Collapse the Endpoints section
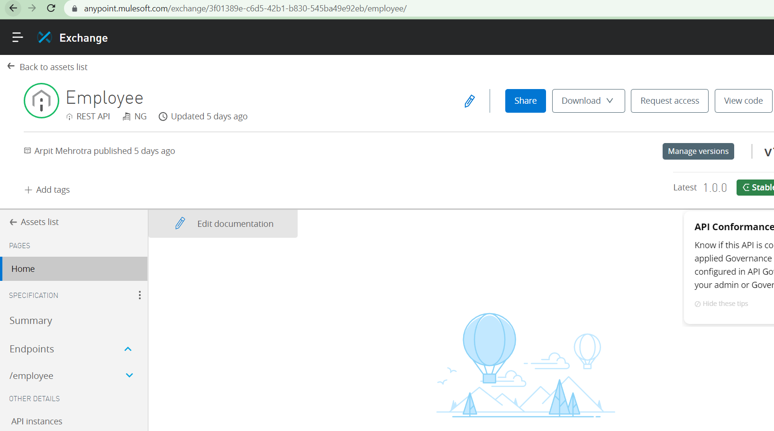Viewport: 774px width, 431px height. click(x=127, y=349)
